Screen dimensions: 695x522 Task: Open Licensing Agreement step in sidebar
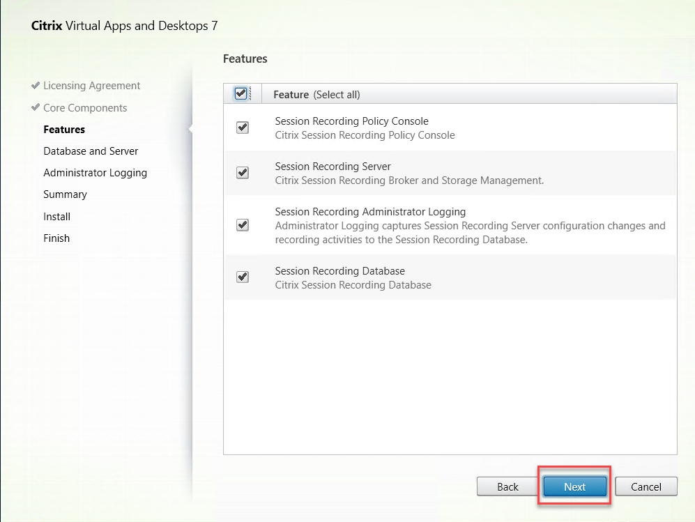[91, 86]
